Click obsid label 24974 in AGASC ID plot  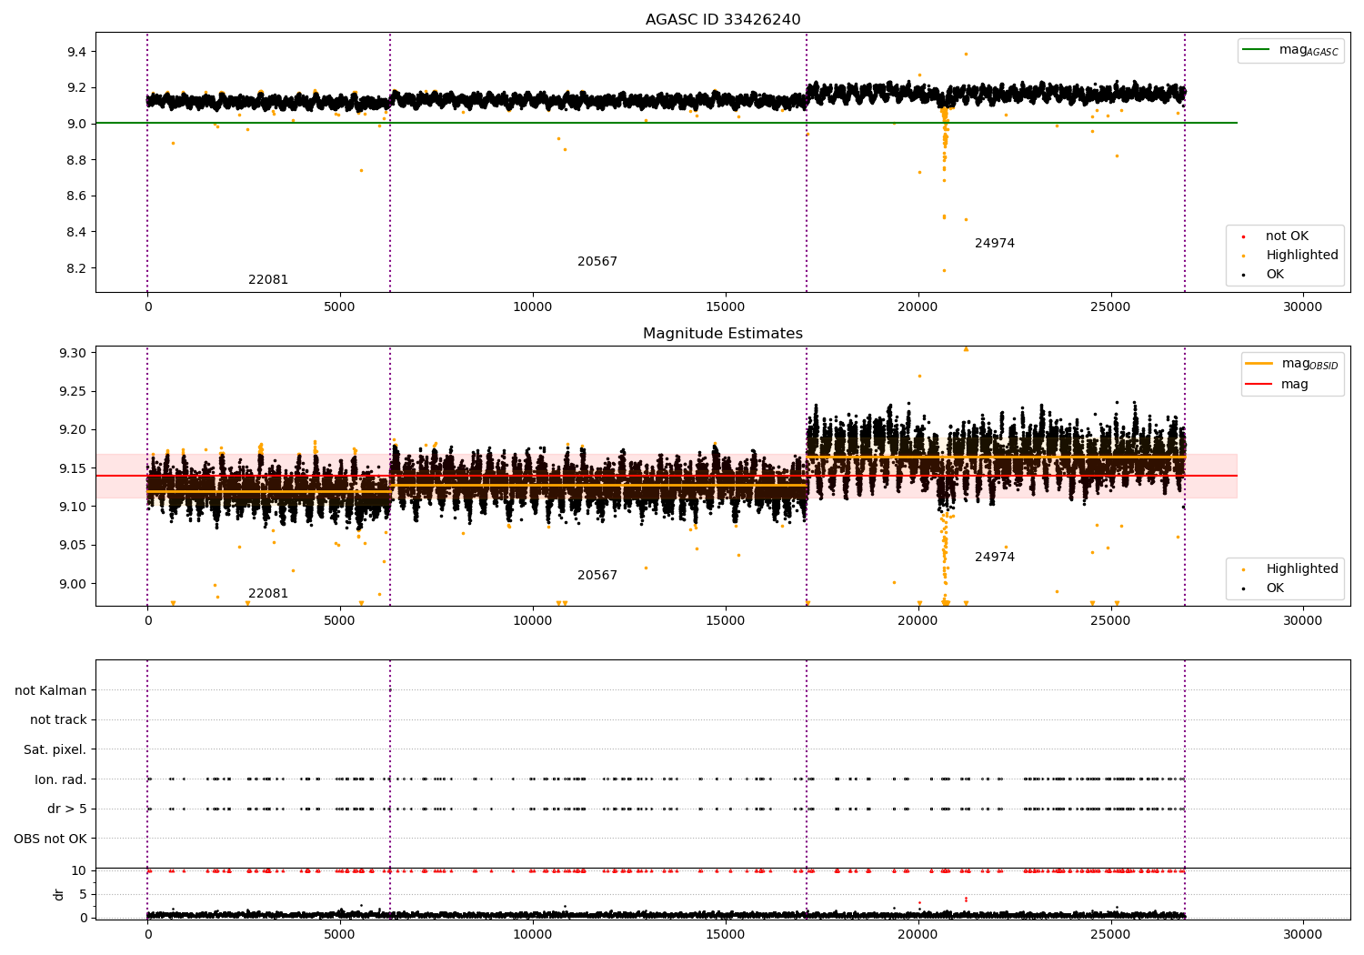tap(995, 244)
